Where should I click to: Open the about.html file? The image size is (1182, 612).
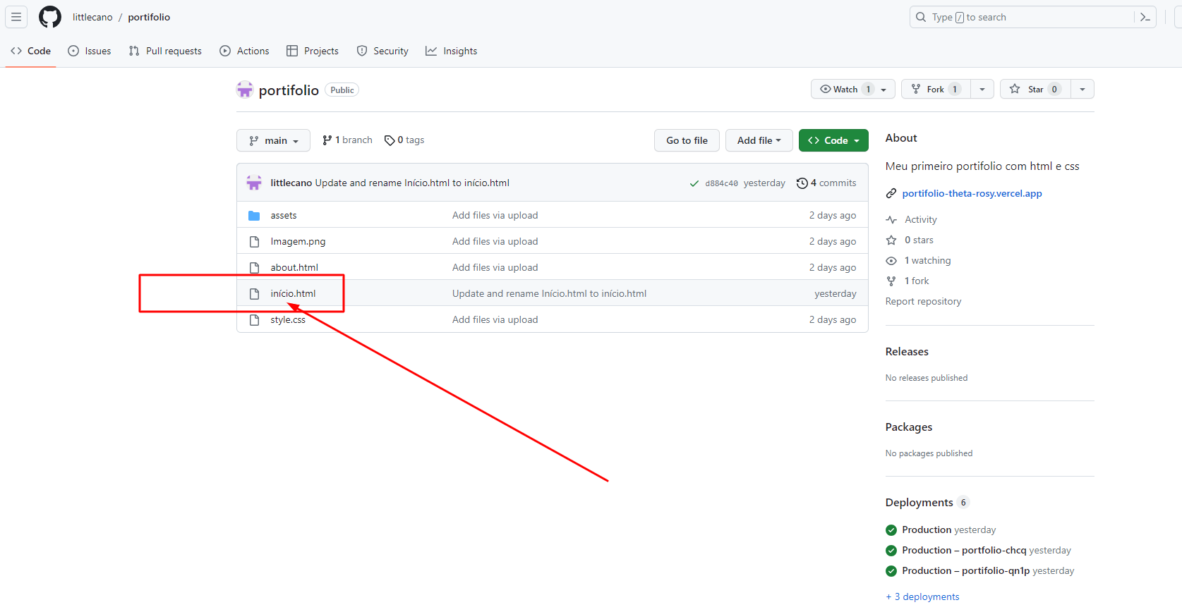(294, 267)
